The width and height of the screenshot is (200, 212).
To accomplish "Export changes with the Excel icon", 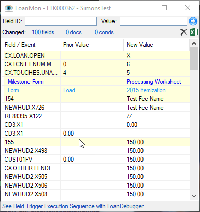I will (194, 32).
